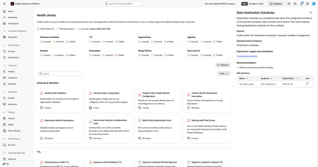
Task: Click the Services sidebar icon
Action: pos(4,145)
